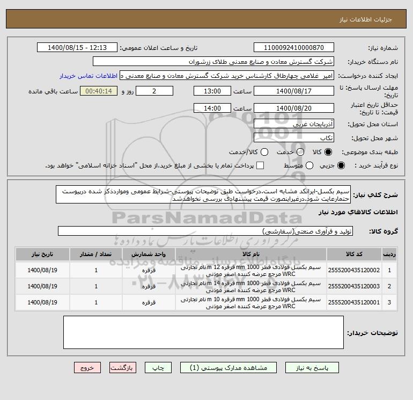Viewport: 413px width, 400px height.
Task: Click need date 1400/08/19 in row 1
Action: [x=42, y=270]
